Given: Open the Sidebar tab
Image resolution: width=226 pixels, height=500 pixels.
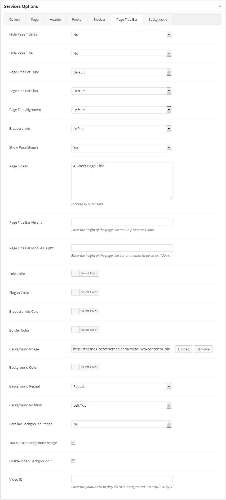Looking at the screenshot, I should [99, 20].
